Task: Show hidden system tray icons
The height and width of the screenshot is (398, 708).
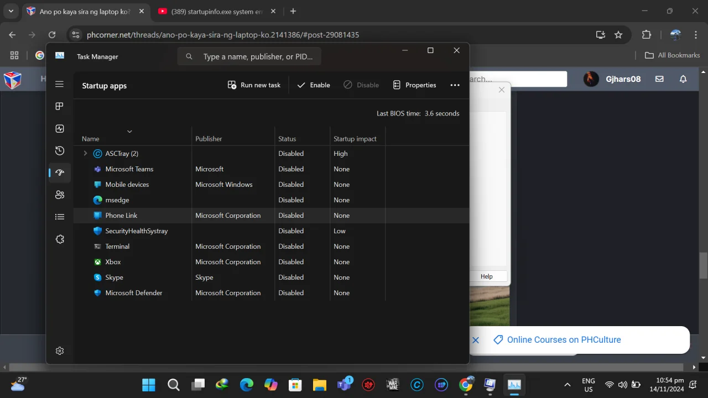Action: coord(567,385)
